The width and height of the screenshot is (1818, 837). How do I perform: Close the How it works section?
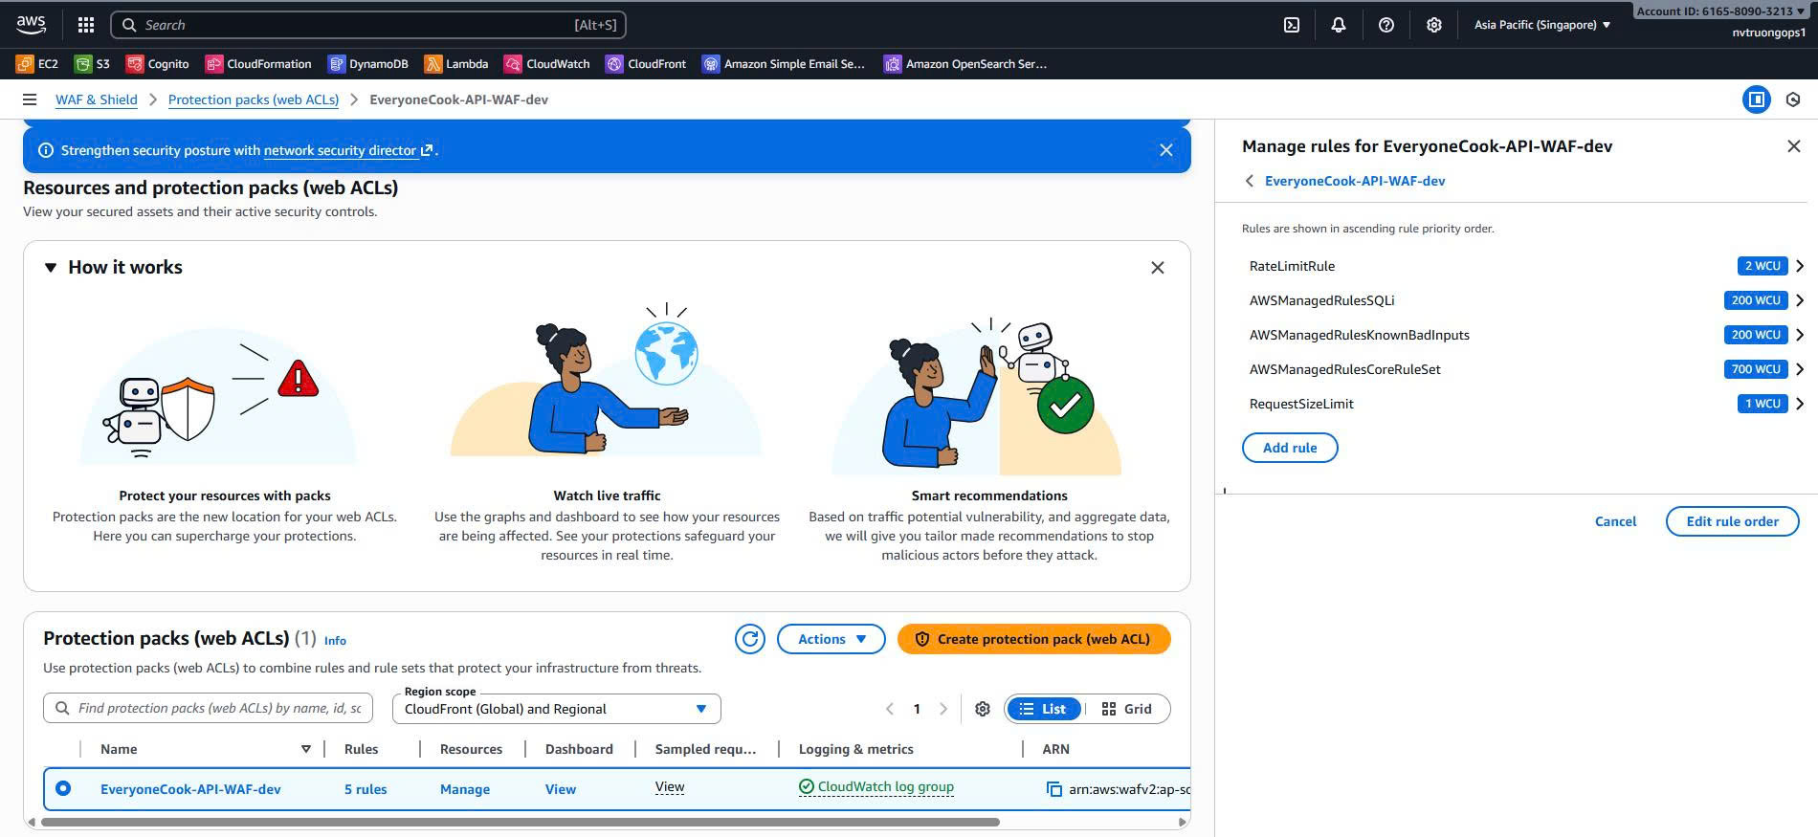[1157, 268]
